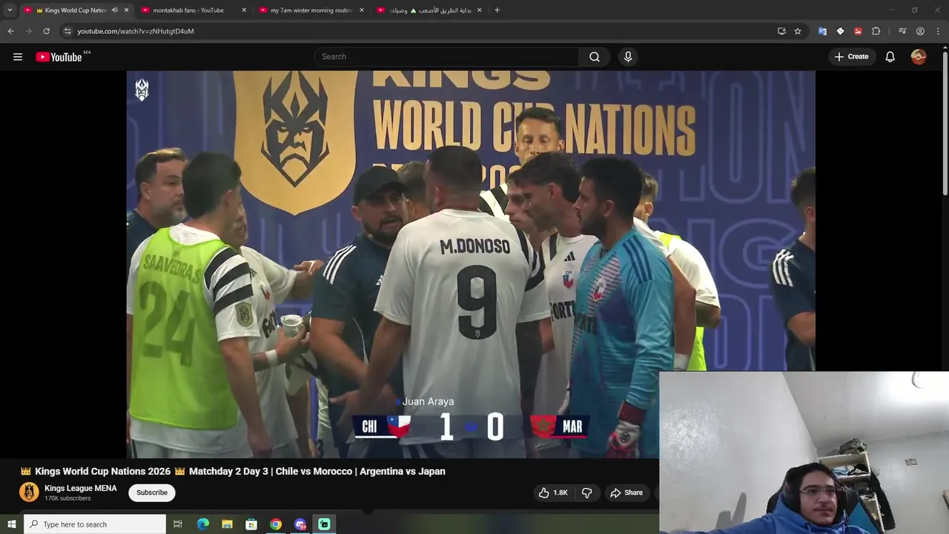Viewport: 949px width, 534px height.
Task: Mute the Kings World Cup tab audio
Action: point(114,10)
